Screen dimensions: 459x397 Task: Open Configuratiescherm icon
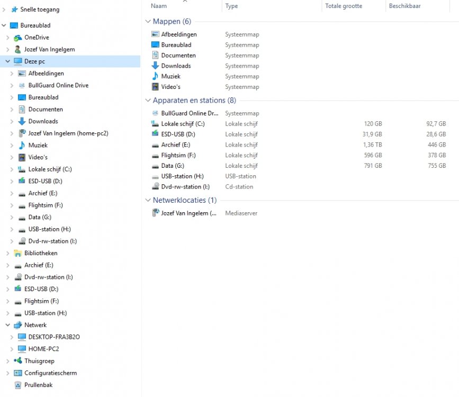pos(18,373)
